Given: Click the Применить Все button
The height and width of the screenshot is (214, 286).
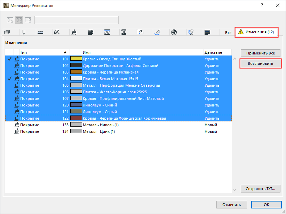Looking at the screenshot, I should (261, 53).
